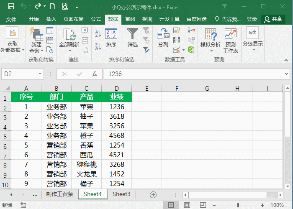Screen dimensions: 293x209
Task: Click the 分列 text to columns button
Action: point(163,37)
